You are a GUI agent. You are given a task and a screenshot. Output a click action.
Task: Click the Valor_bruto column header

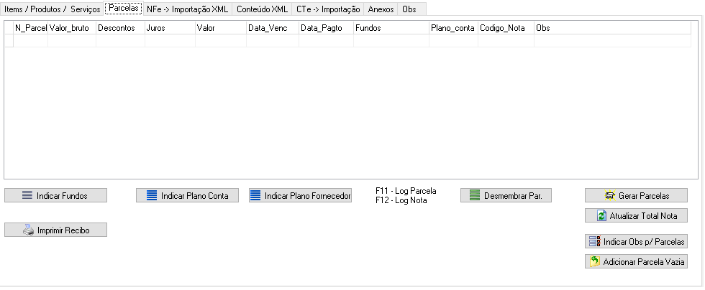(71, 28)
